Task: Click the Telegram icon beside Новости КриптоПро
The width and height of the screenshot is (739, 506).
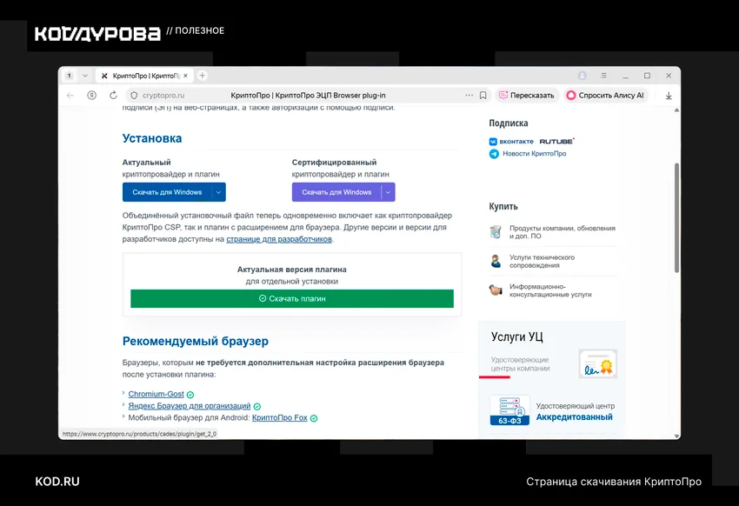Action: point(494,154)
